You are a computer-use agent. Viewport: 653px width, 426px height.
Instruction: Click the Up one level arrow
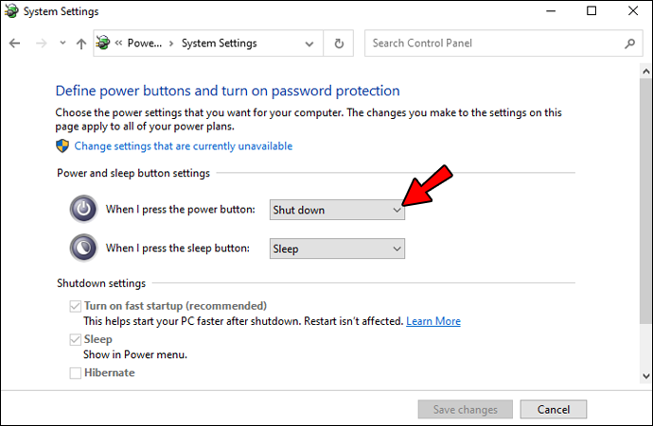coord(79,43)
